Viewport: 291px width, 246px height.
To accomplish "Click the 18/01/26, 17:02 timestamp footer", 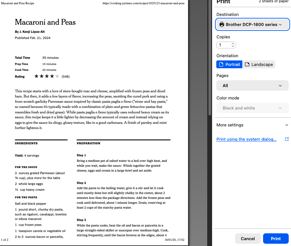I will (x=174, y=240).
